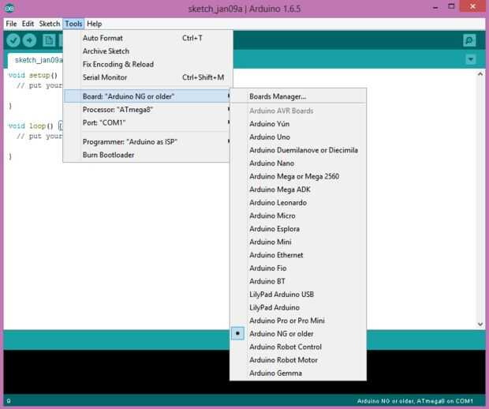Image resolution: width=489 pixels, height=409 pixels.
Task: Open Serial Monitor from the Tools menu
Action: point(147,77)
